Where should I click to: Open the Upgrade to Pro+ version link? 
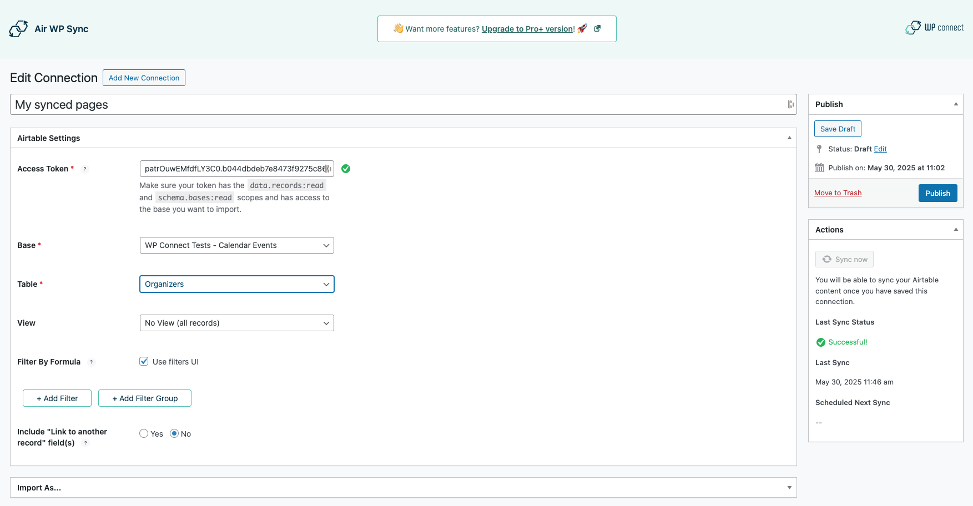pos(528,29)
